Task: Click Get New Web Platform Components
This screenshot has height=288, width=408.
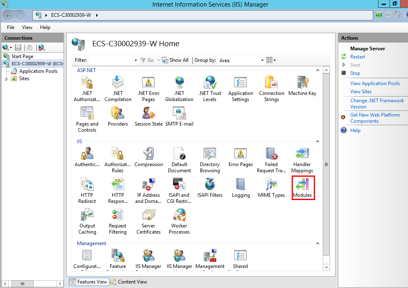Action: [375, 118]
